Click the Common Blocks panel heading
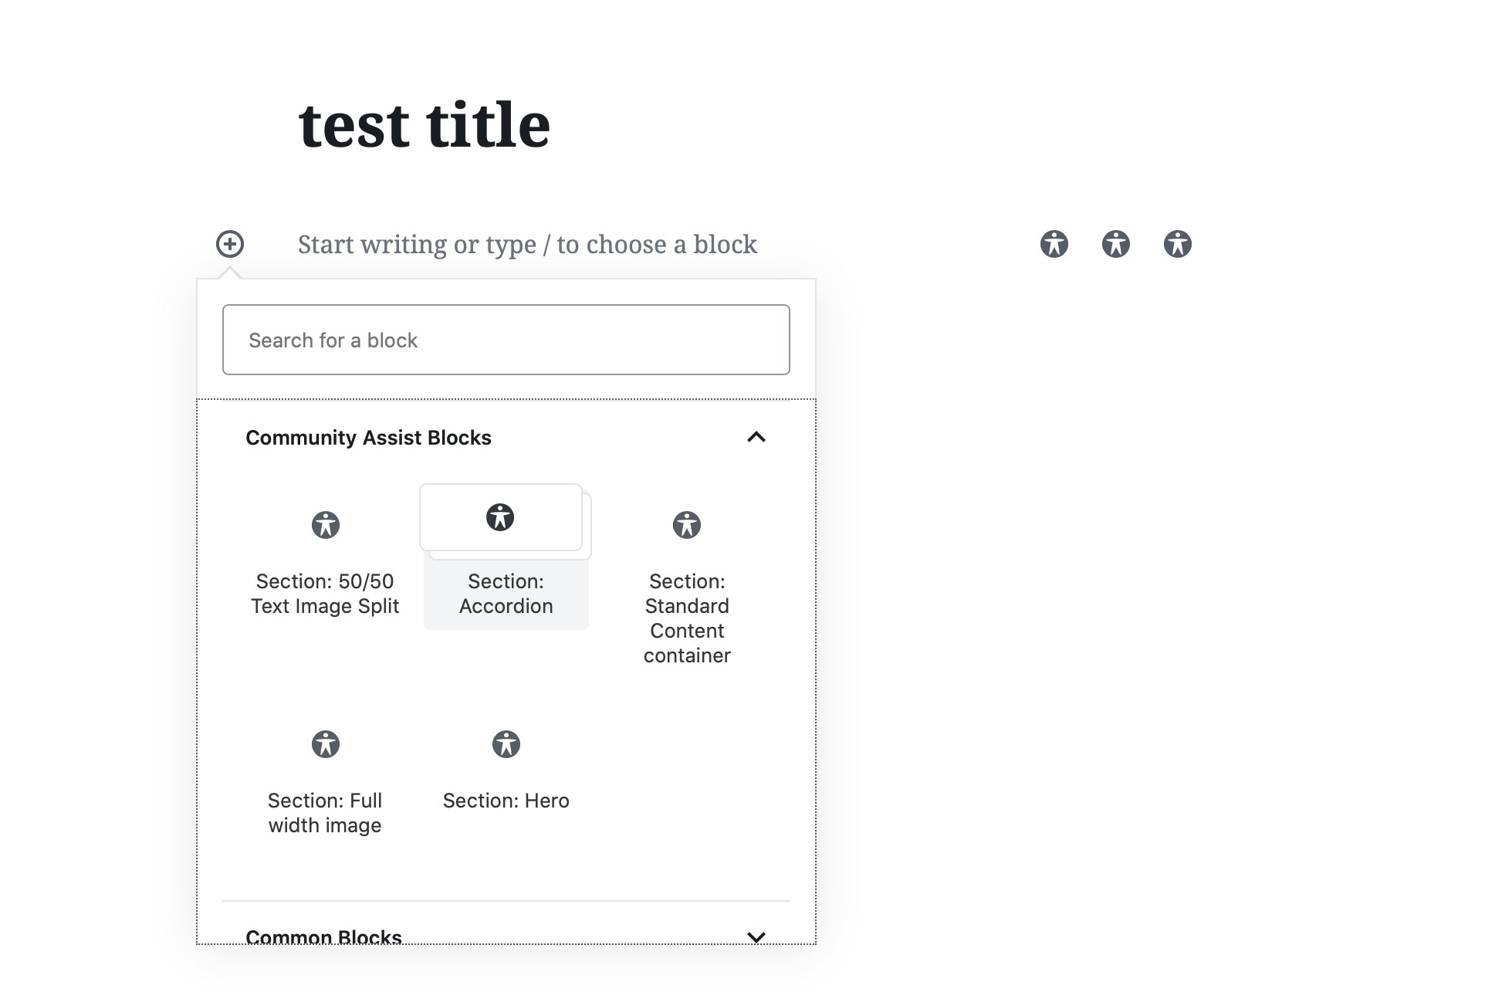The image size is (1502, 999). (x=323, y=936)
